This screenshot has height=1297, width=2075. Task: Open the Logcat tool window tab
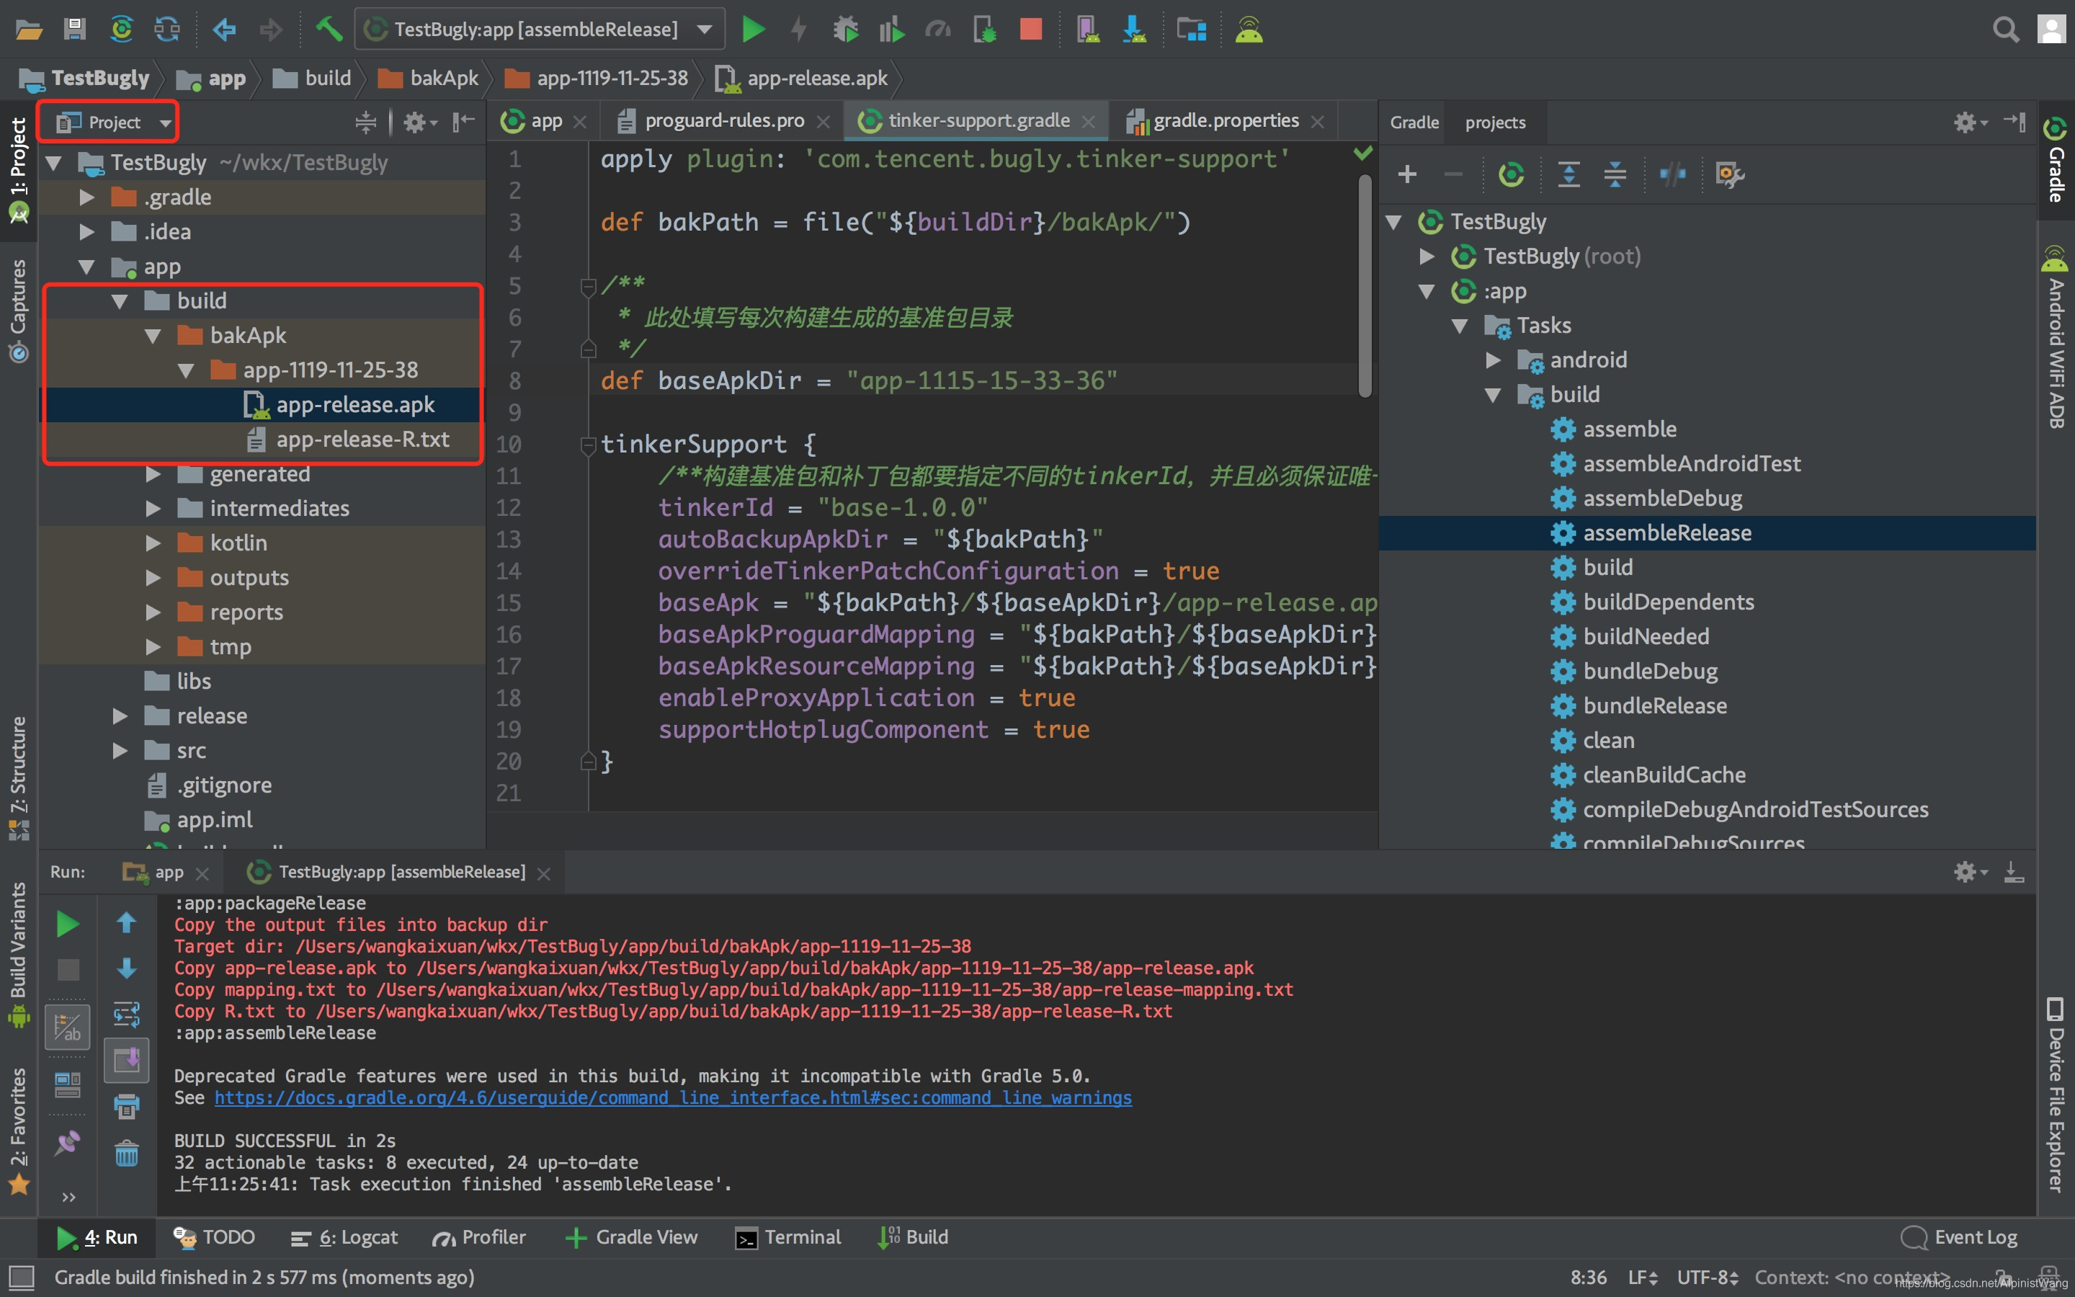click(346, 1238)
